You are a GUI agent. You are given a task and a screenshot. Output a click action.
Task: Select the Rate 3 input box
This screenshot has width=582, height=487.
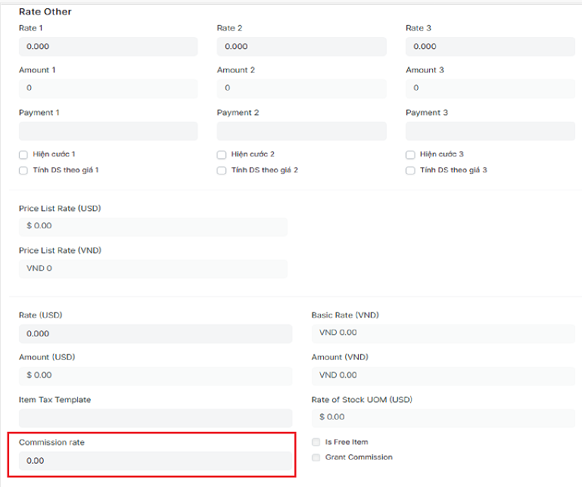490,47
